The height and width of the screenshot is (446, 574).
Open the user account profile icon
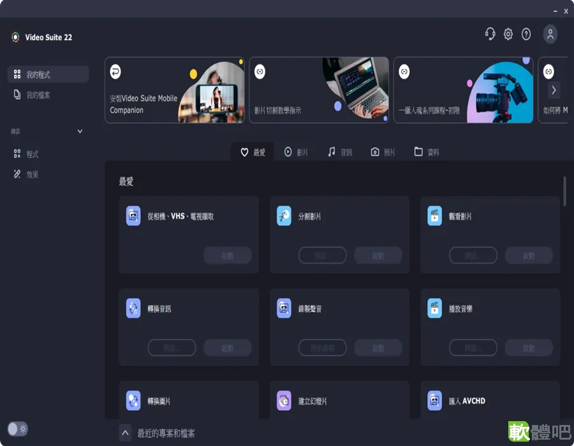coord(550,34)
